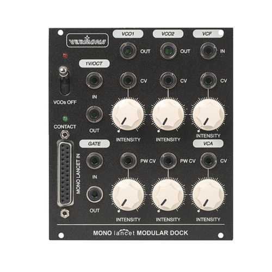Click the CONTACT text label
Screen dimensions: 272x272
(x=65, y=127)
